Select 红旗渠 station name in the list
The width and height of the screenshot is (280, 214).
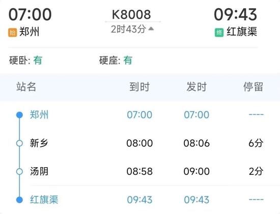tap(44, 200)
